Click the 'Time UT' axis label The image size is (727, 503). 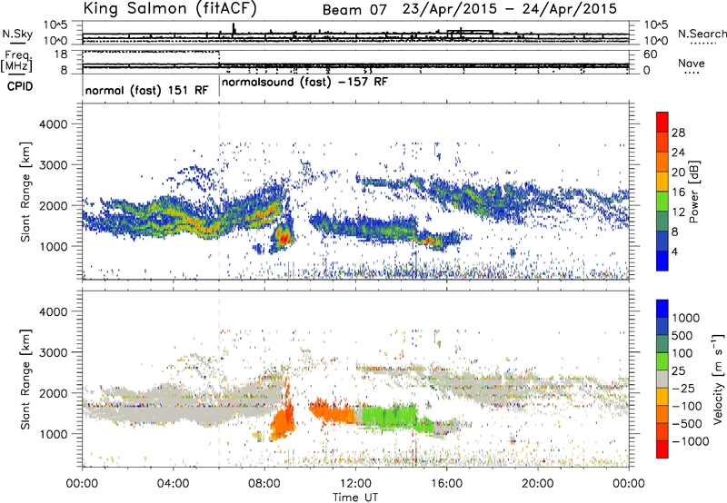(355, 498)
